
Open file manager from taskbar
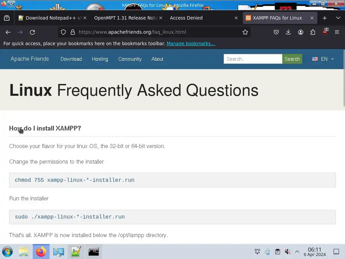pyautogui.click(x=24, y=252)
